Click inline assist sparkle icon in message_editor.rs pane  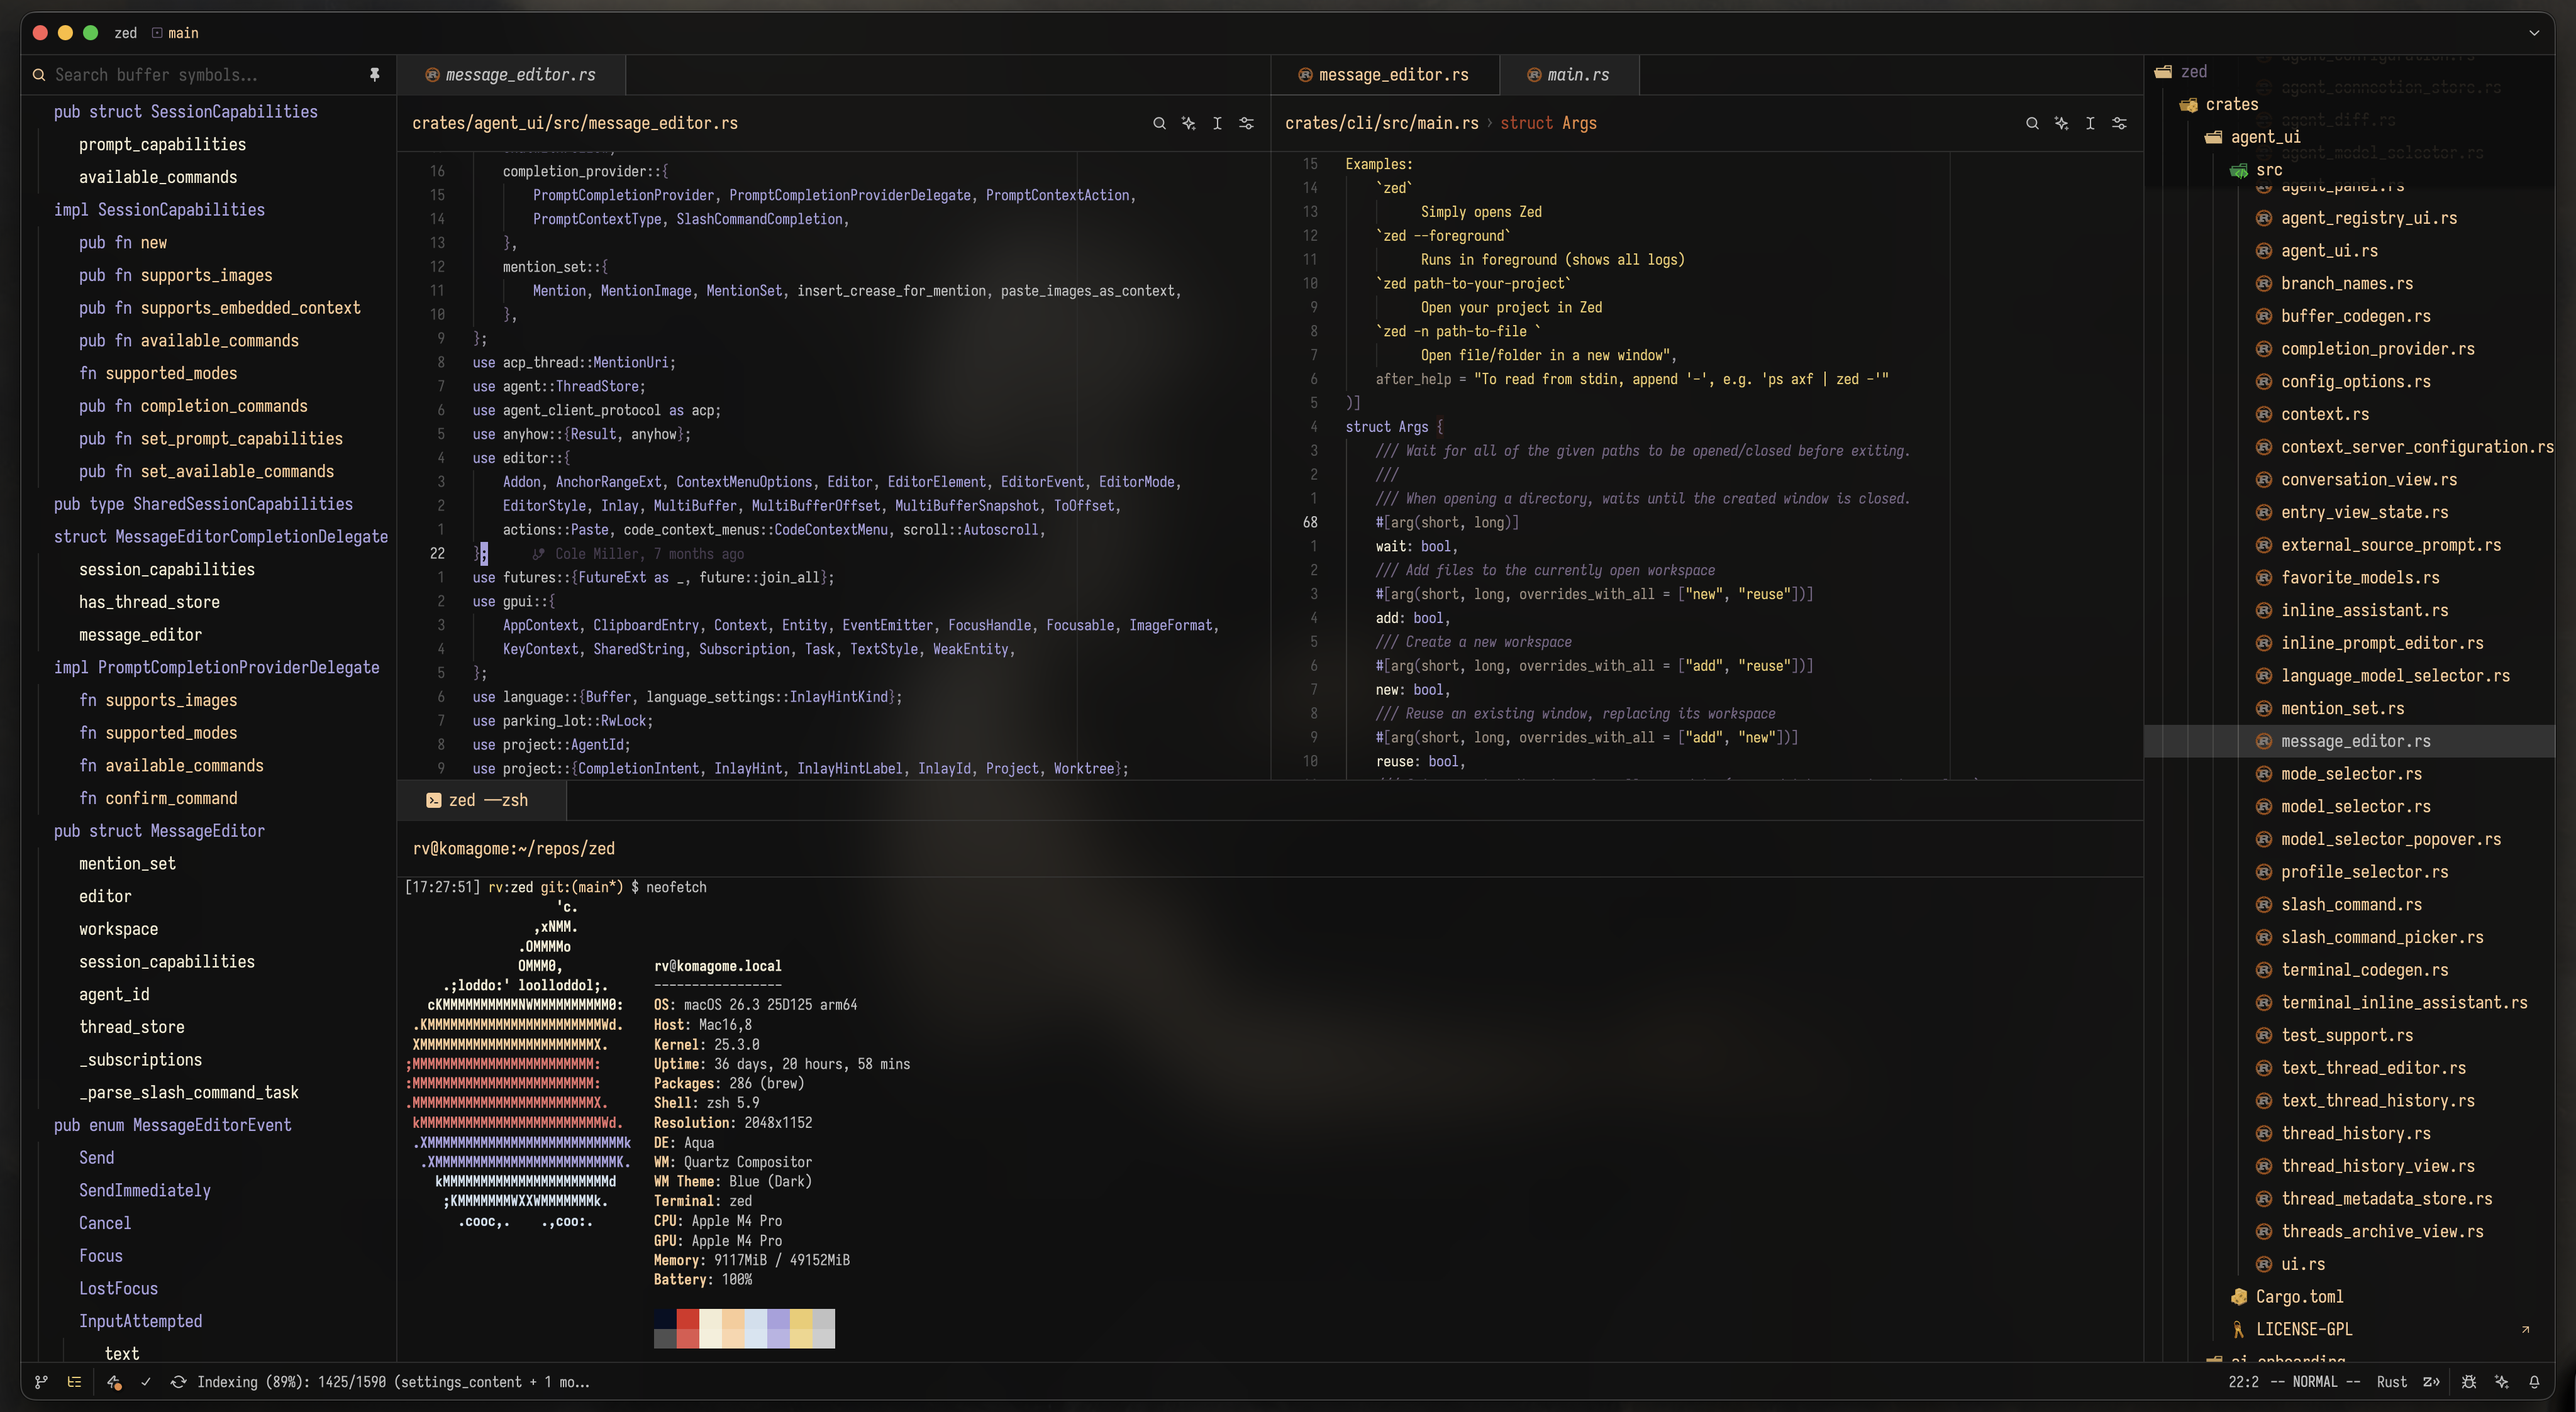click(x=1188, y=123)
